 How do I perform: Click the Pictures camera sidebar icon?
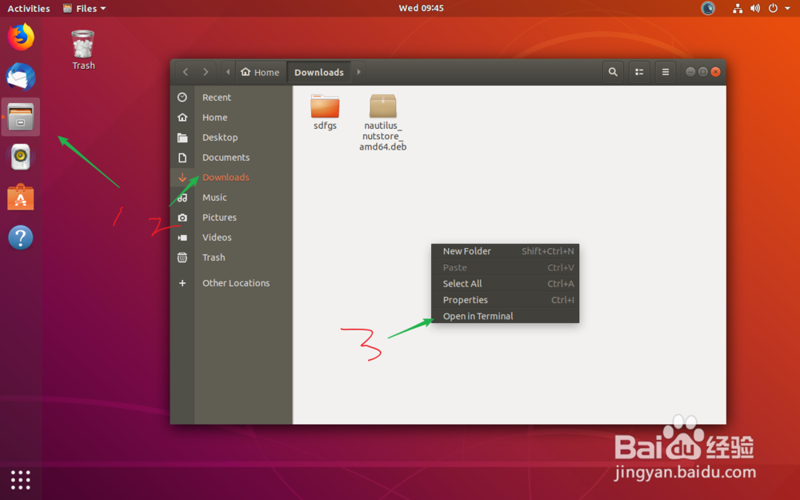(182, 218)
